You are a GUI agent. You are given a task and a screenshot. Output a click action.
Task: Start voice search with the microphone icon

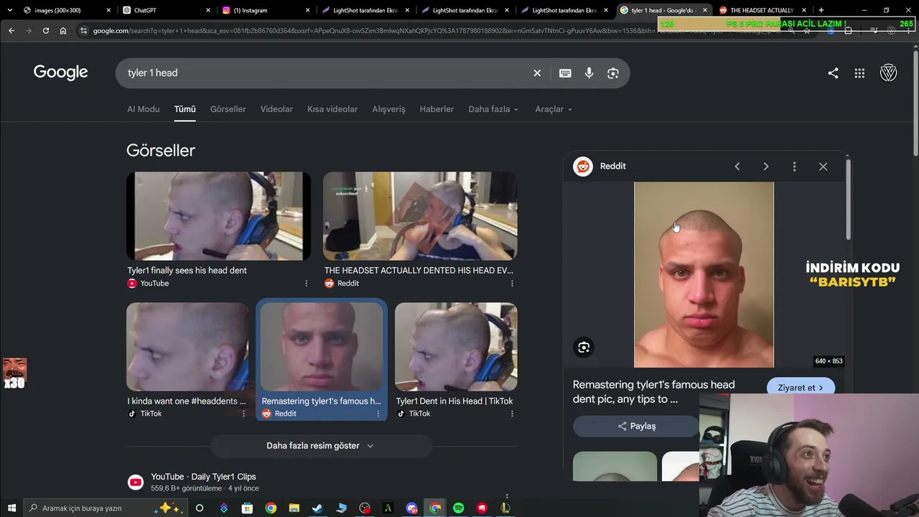[x=589, y=73]
